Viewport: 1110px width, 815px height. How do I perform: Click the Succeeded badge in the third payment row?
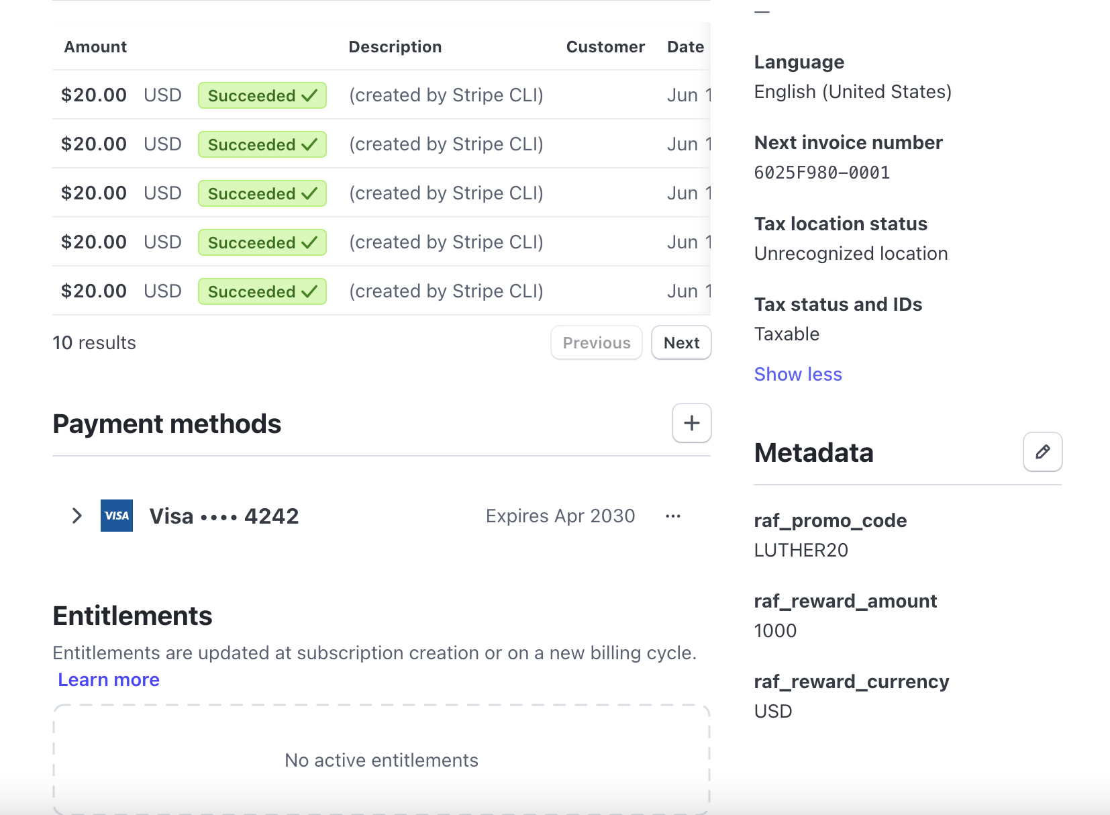tap(262, 193)
